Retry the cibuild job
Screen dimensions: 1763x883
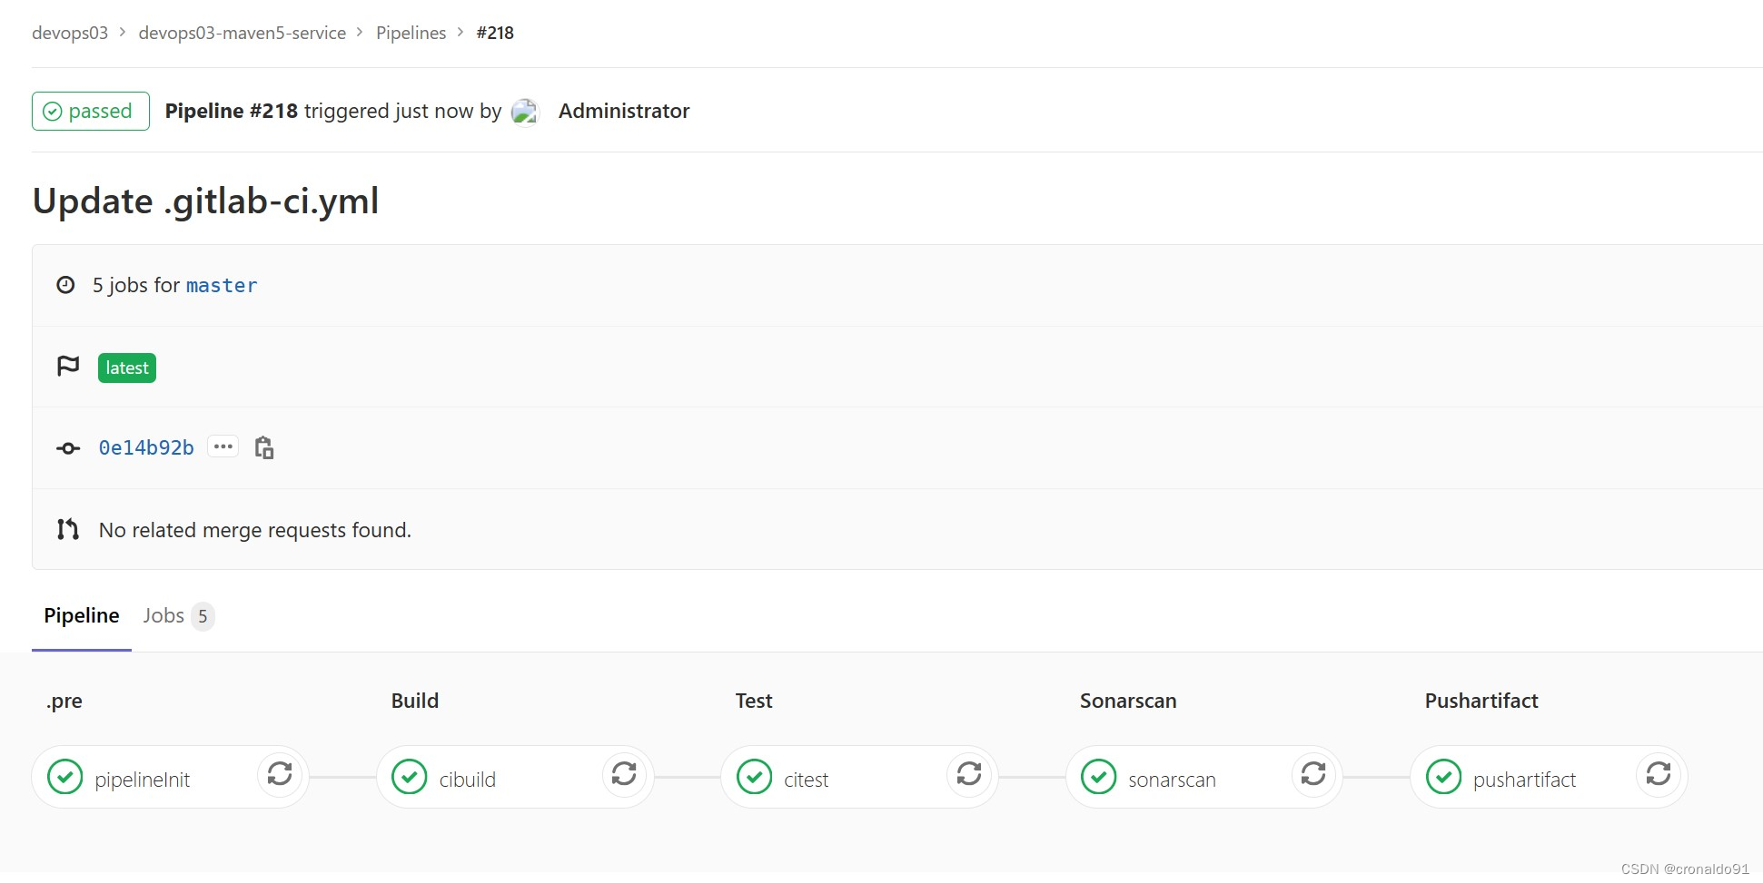click(625, 776)
